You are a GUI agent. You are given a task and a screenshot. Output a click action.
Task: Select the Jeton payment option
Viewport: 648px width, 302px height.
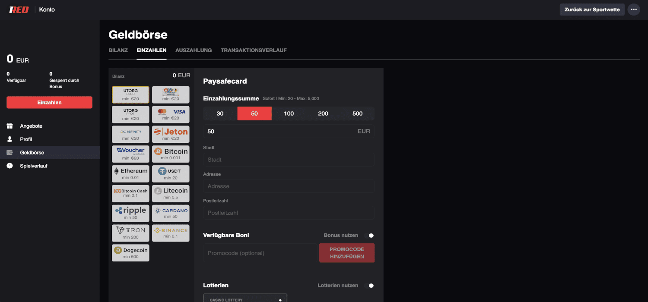tap(171, 134)
